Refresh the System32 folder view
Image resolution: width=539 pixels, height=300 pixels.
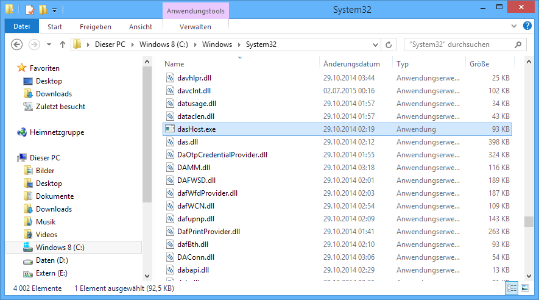click(x=389, y=45)
